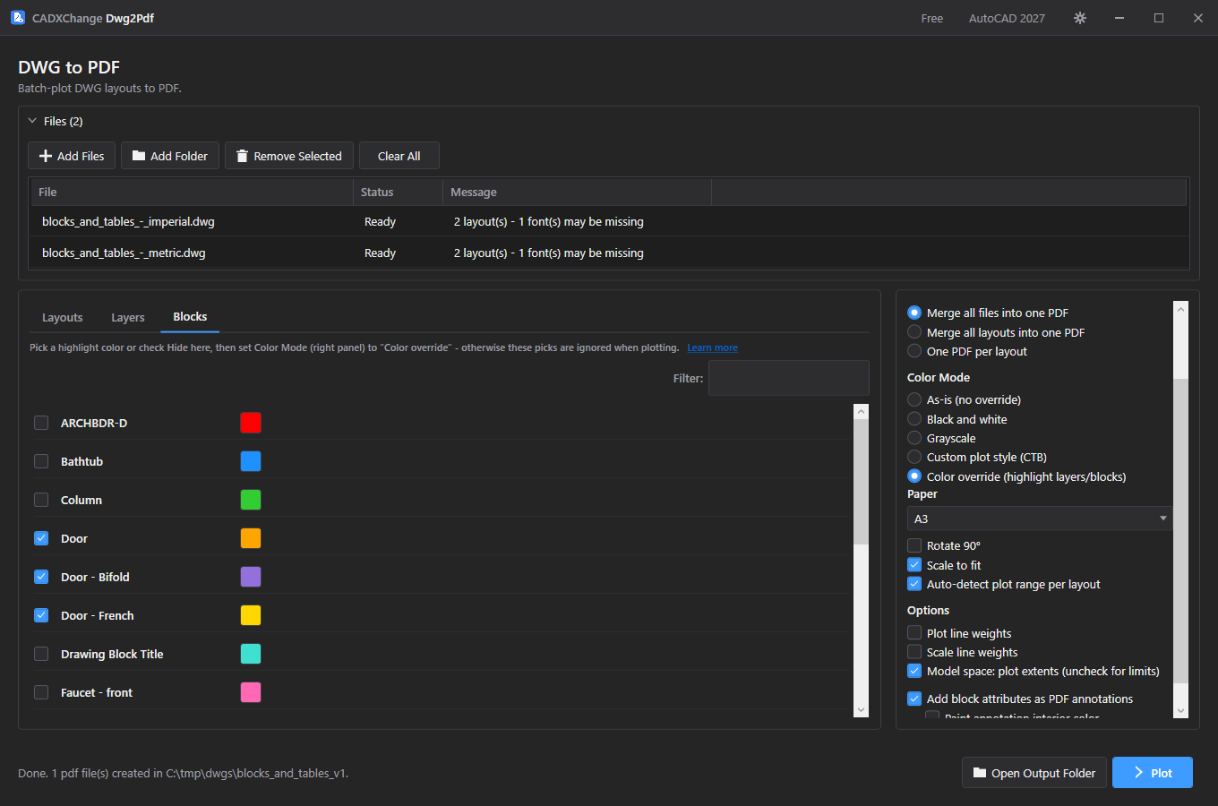Switch to the Layers tab

pyautogui.click(x=128, y=317)
